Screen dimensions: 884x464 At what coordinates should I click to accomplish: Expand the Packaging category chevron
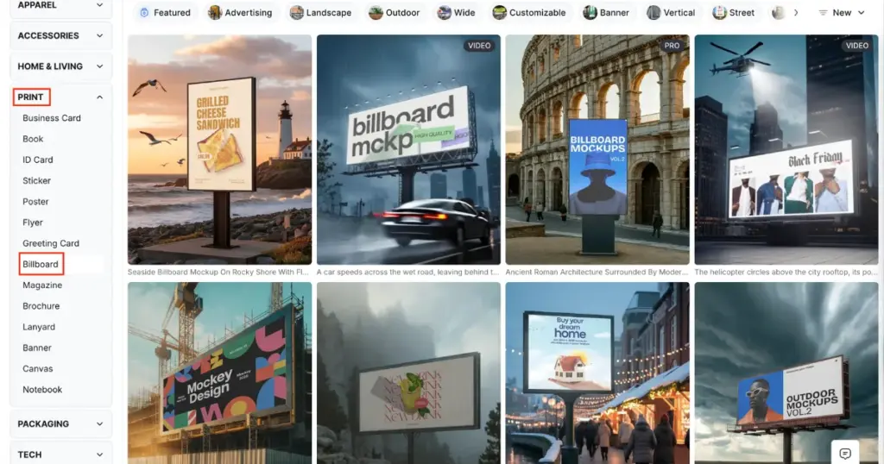[100, 424]
